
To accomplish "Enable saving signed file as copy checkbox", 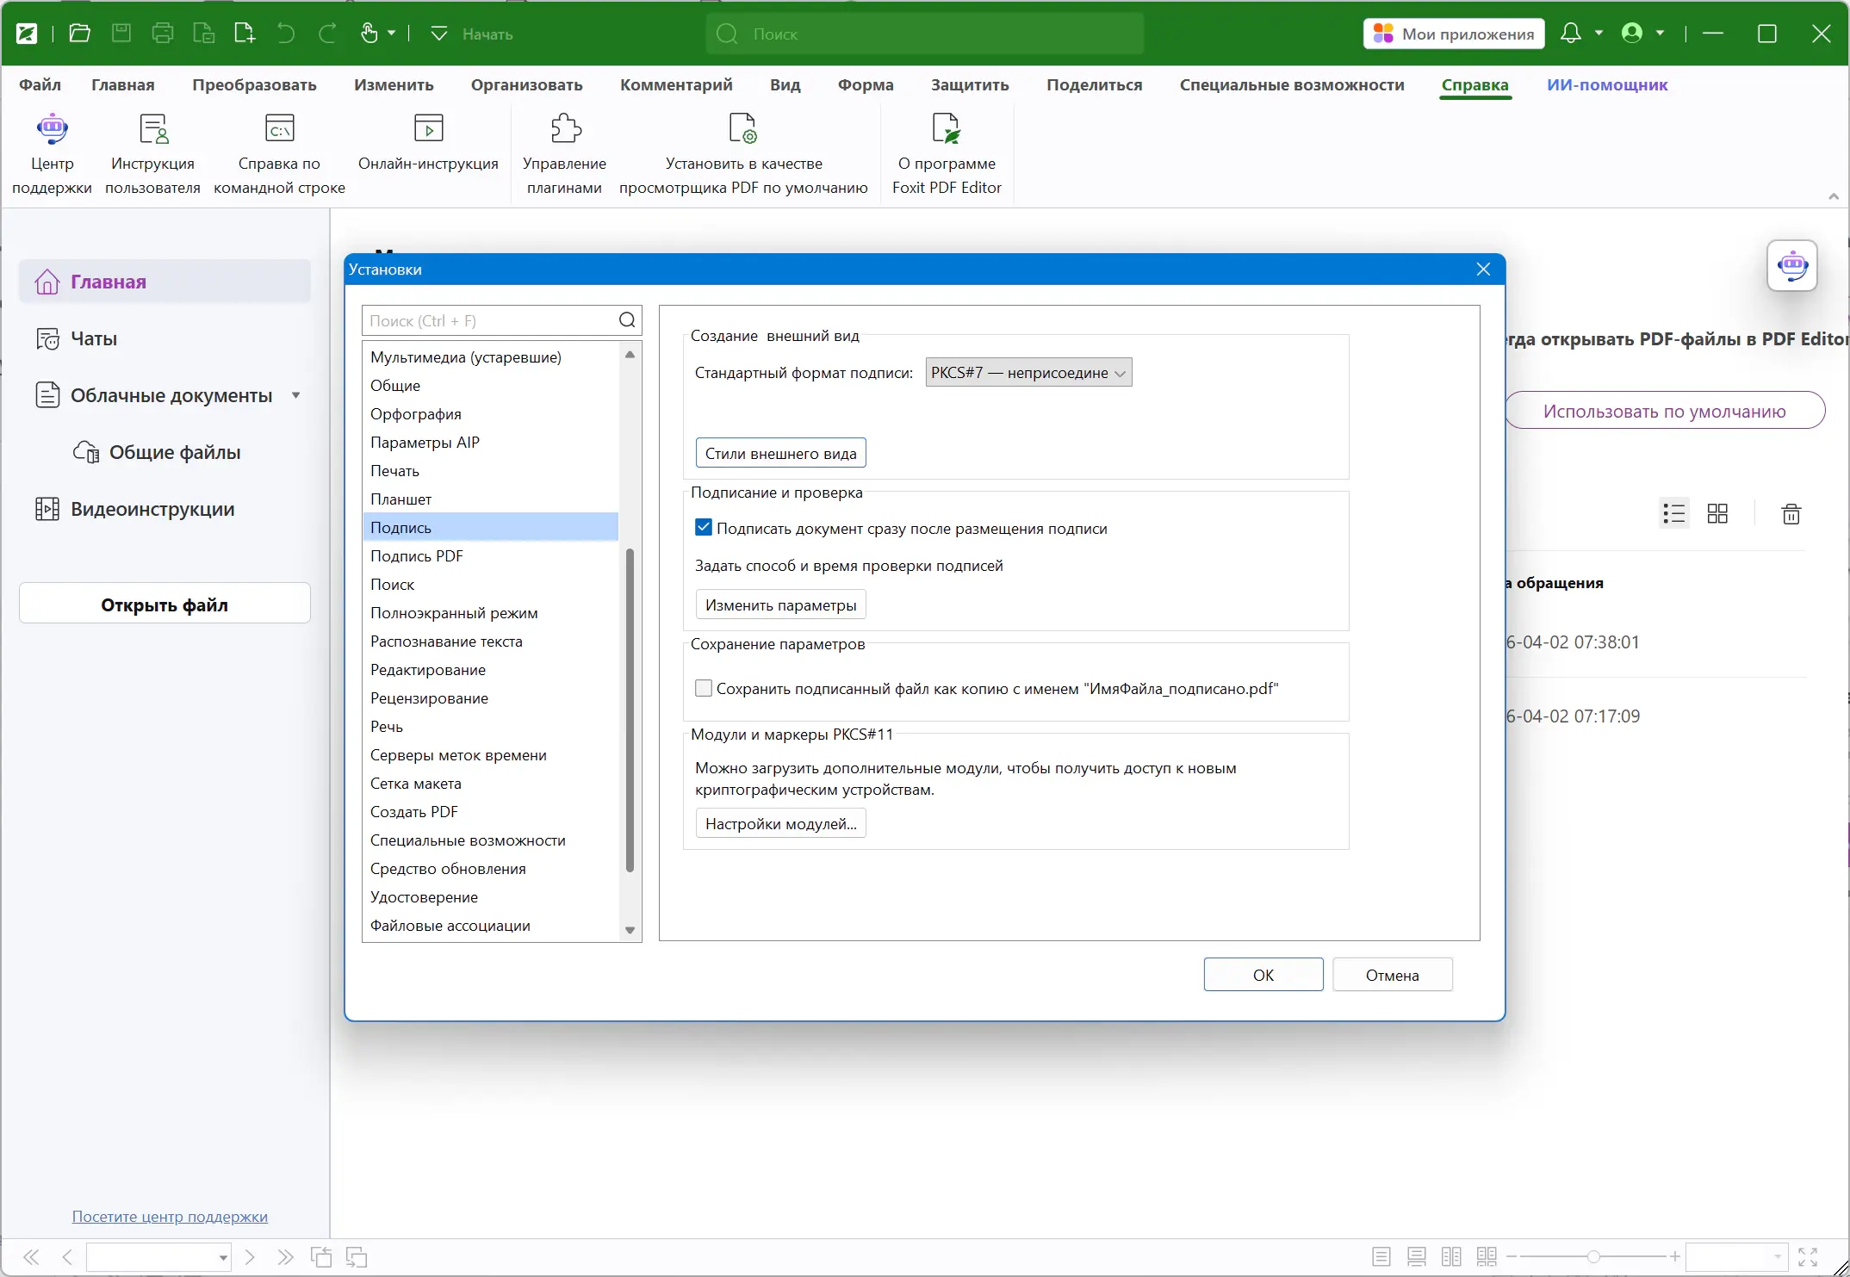I will 704,688.
